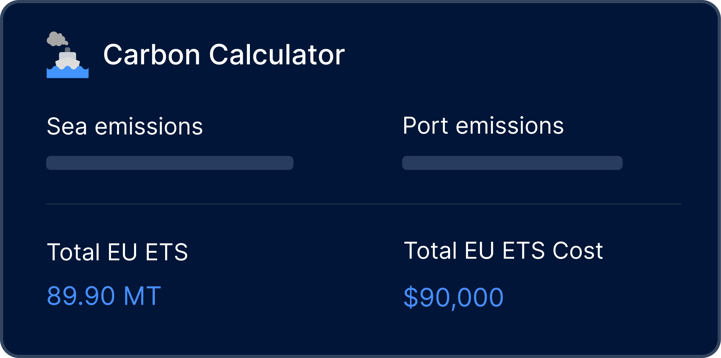Select the Port emissions label

[x=483, y=126]
